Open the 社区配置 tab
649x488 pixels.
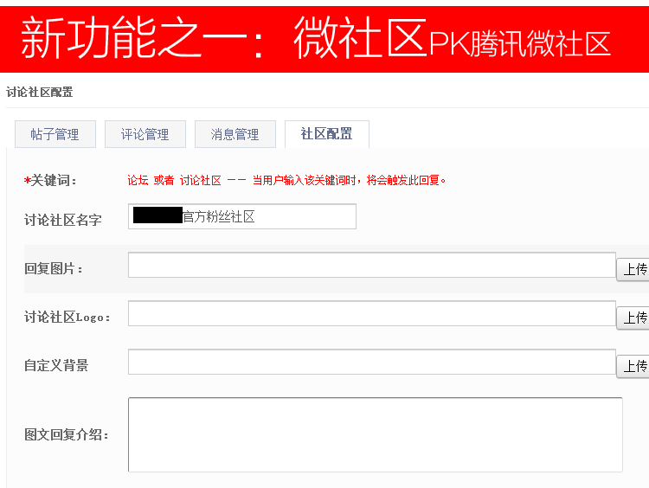(x=326, y=134)
